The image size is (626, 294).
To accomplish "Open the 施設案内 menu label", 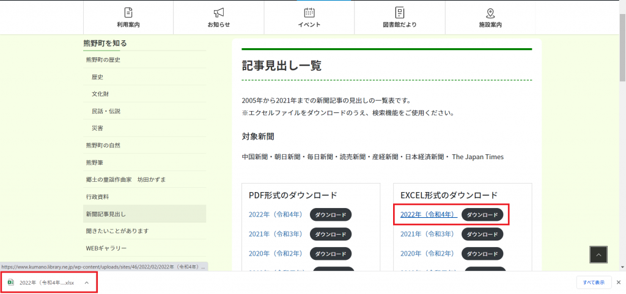I will [x=490, y=24].
